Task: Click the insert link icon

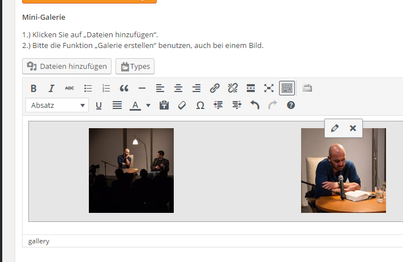Action: coord(215,88)
